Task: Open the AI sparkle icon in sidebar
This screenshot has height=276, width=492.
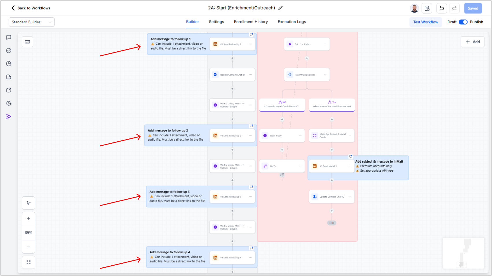Action: point(9,117)
